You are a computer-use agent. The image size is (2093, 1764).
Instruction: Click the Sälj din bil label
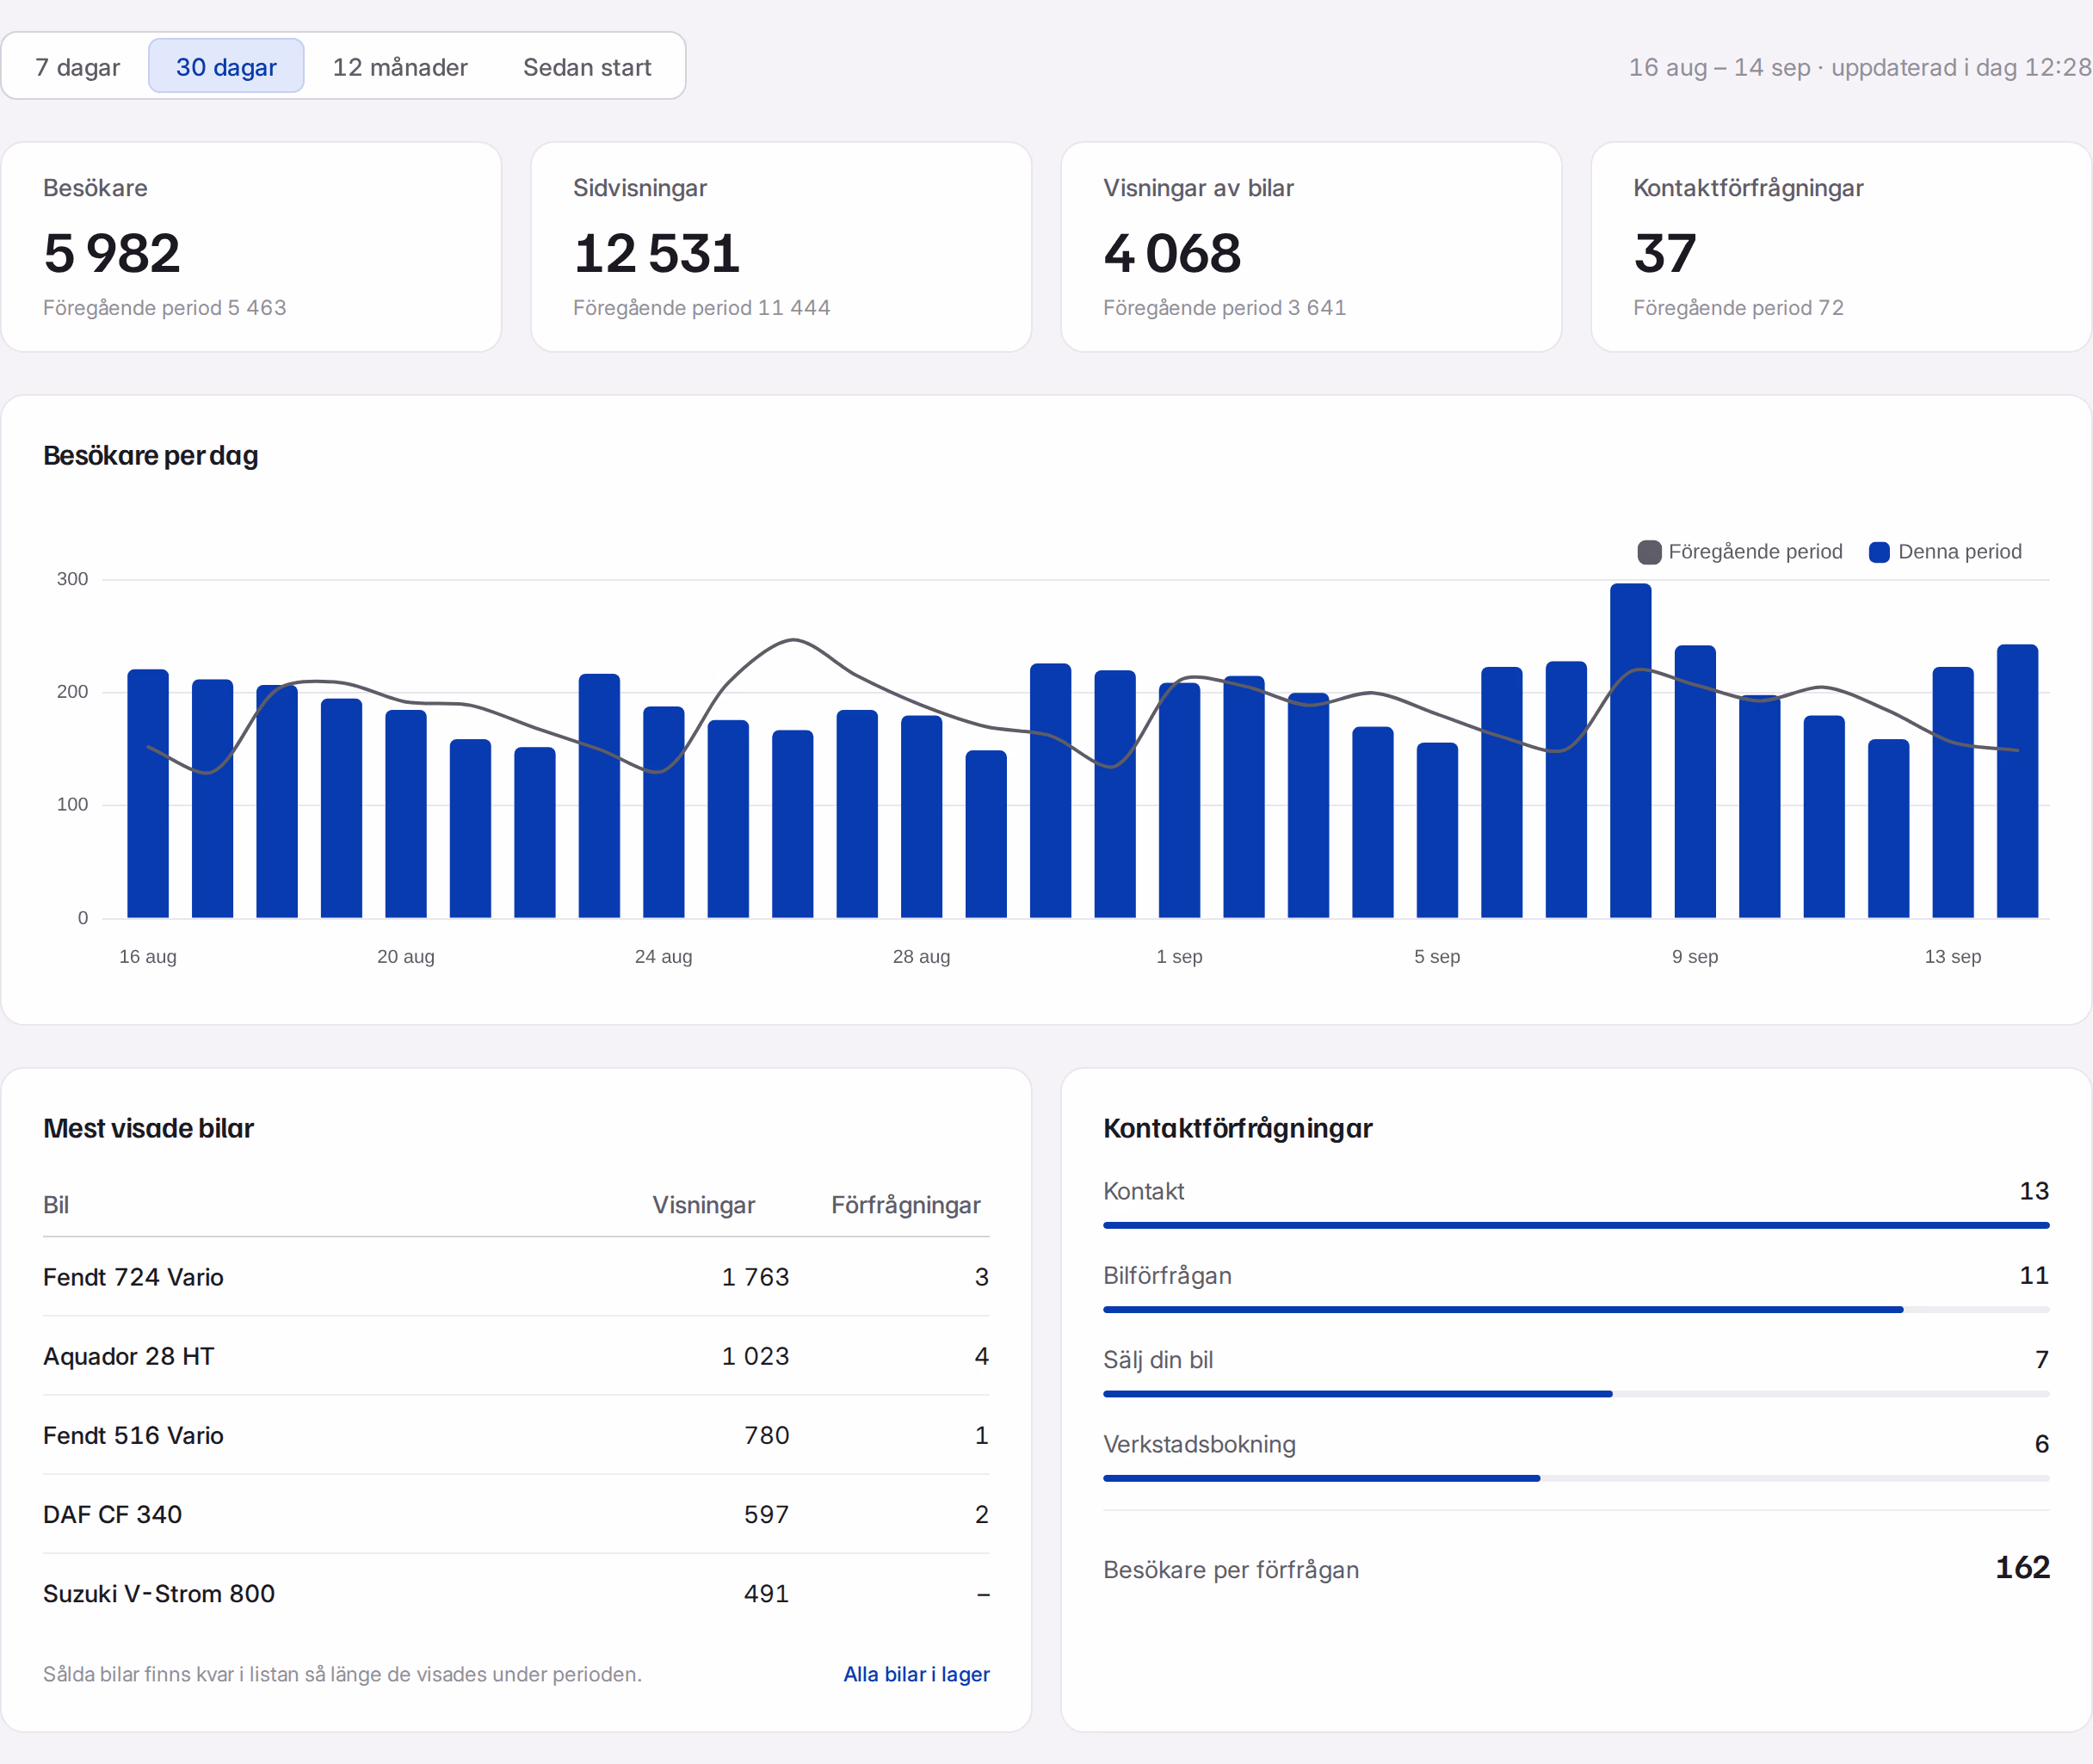1158,1360
